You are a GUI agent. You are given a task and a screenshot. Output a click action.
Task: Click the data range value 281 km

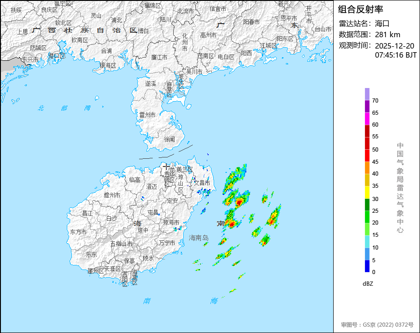[x=388, y=34]
